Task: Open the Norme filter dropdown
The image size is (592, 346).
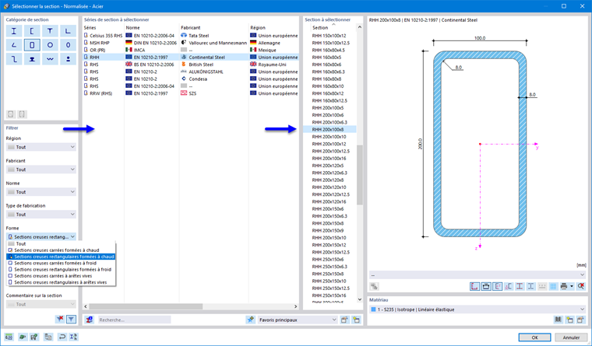Action: click(x=41, y=192)
